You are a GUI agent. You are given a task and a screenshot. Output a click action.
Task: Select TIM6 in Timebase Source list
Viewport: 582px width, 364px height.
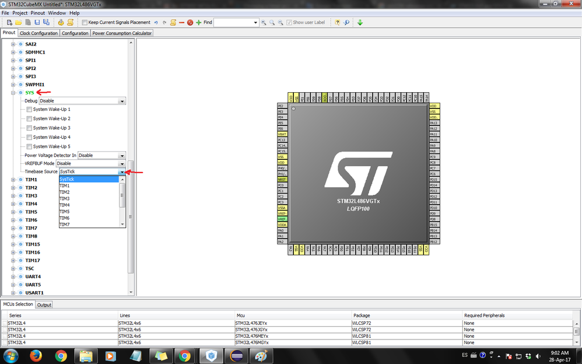(x=89, y=218)
